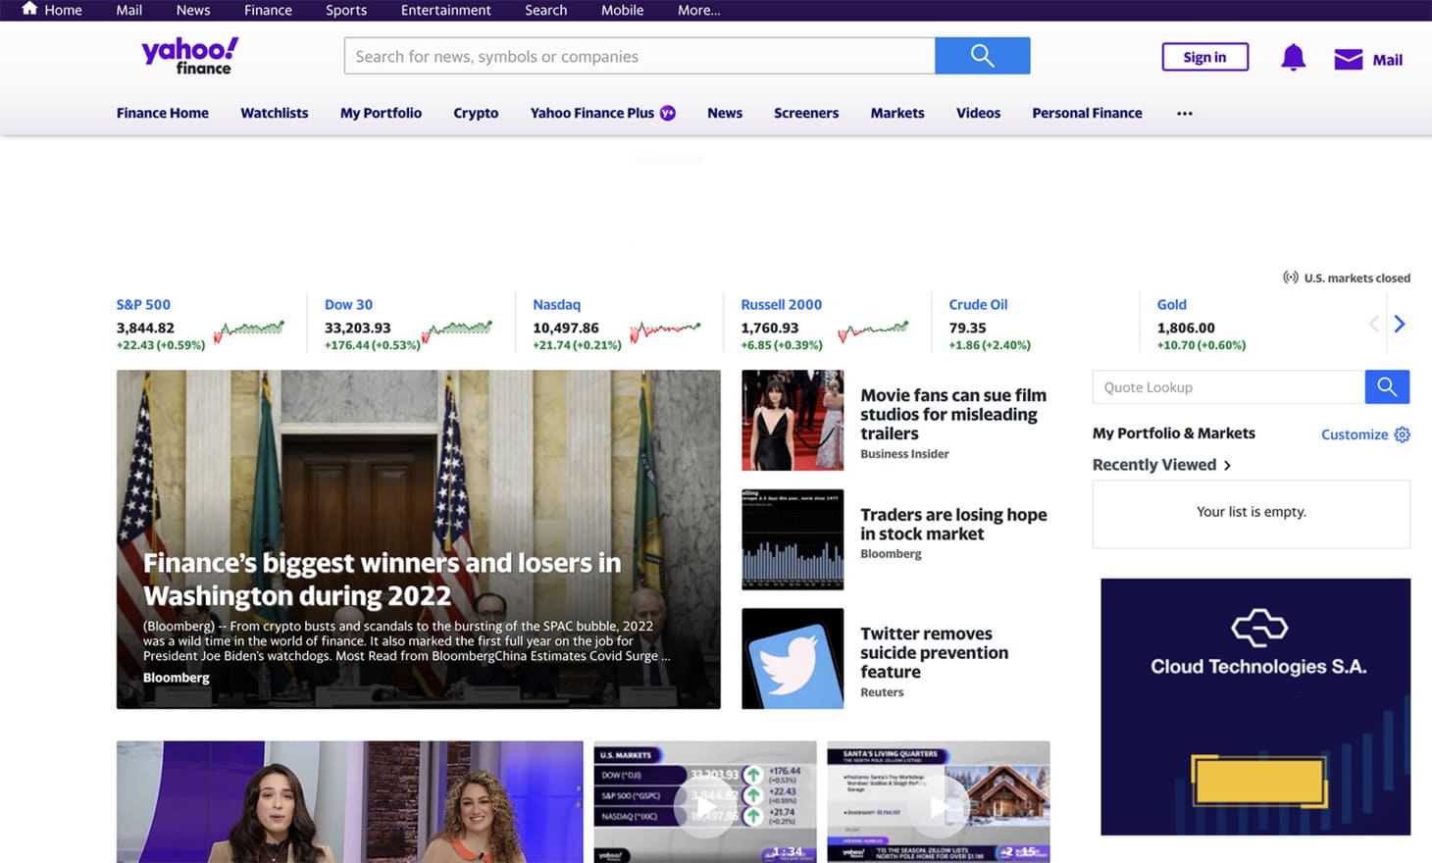Open the Nasdaq index link
The height and width of the screenshot is (863, 1432).
[556, 304]
